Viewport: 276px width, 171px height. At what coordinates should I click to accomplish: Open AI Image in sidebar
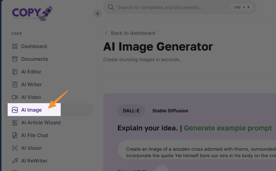coord(32,110)
